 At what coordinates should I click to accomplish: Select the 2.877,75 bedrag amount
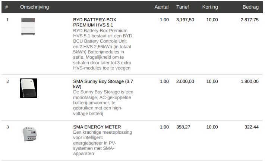pyautogui.click(x=249, y=20)
